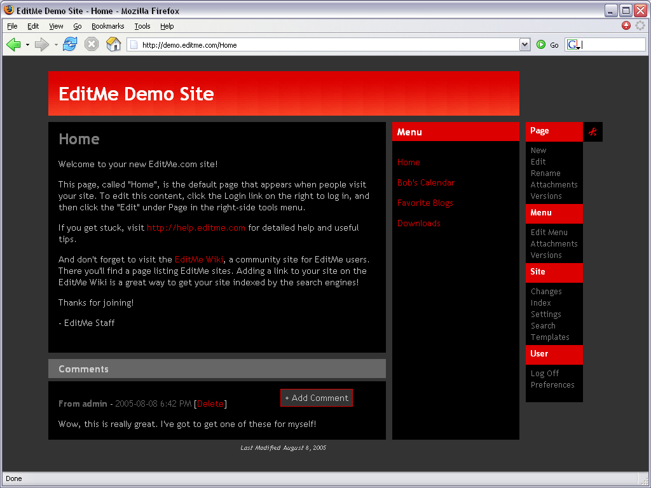This screenshot has width=651, height=488.
Task: Open Preferences under the User section
Action: (552, 384)
